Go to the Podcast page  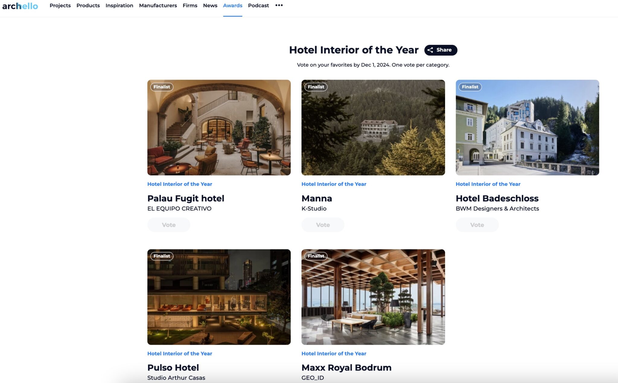pyautogui.click(x=258, y=5)
